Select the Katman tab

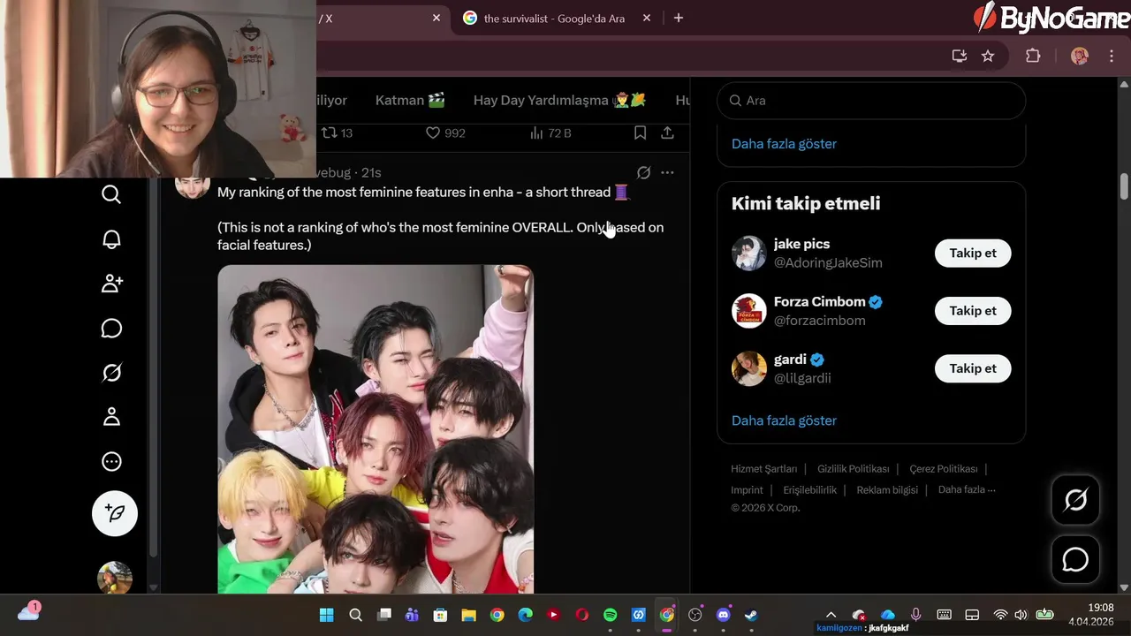pos(410,100)
